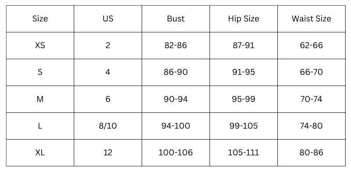This screenshot has height=175, width=351.
Task: Select the M size row label
Action: (x=40, y=99)
